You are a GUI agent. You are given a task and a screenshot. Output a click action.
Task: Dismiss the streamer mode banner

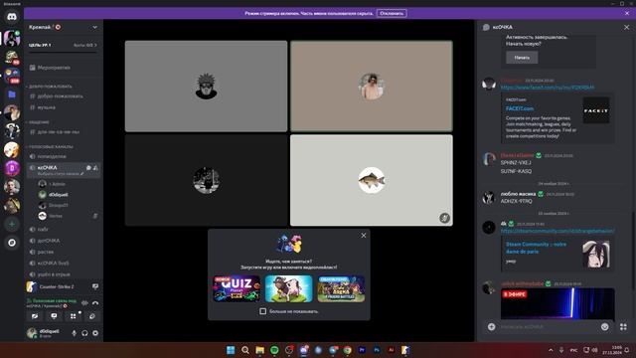[x=627, y=13]
